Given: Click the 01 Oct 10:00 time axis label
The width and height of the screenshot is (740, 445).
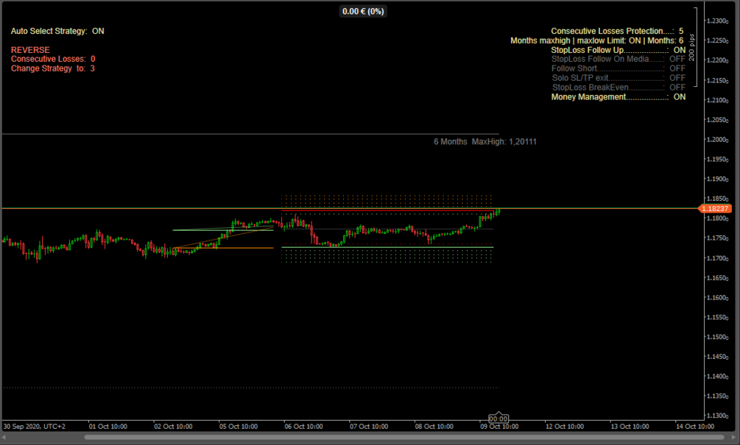Looking at the screenshot, I should click(x=108, y=426).
